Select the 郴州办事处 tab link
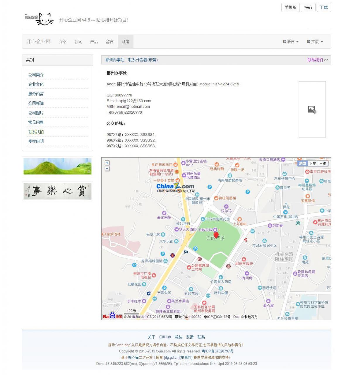This screenshot has height=375, width=353. tap(115, 60)
